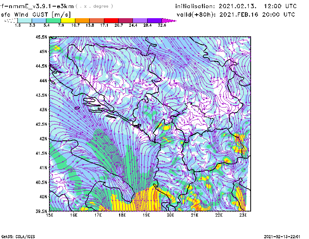Click the 'GrADS: COLA/IGES' credit text

[x=18, y=237]
